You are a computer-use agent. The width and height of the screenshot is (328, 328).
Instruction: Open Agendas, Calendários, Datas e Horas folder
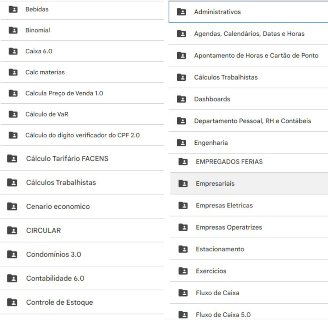coord(249,34)
